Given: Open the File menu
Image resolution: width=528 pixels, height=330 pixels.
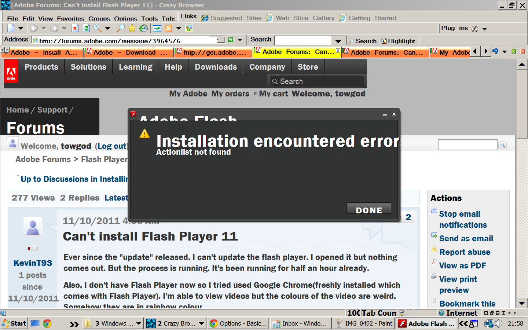Looking at the screenshot, I should 12,18.
